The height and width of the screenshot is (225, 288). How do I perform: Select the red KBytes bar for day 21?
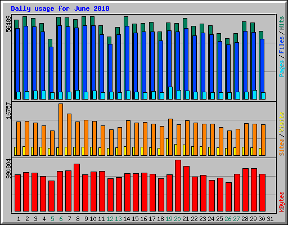click(x=186, y=188)
